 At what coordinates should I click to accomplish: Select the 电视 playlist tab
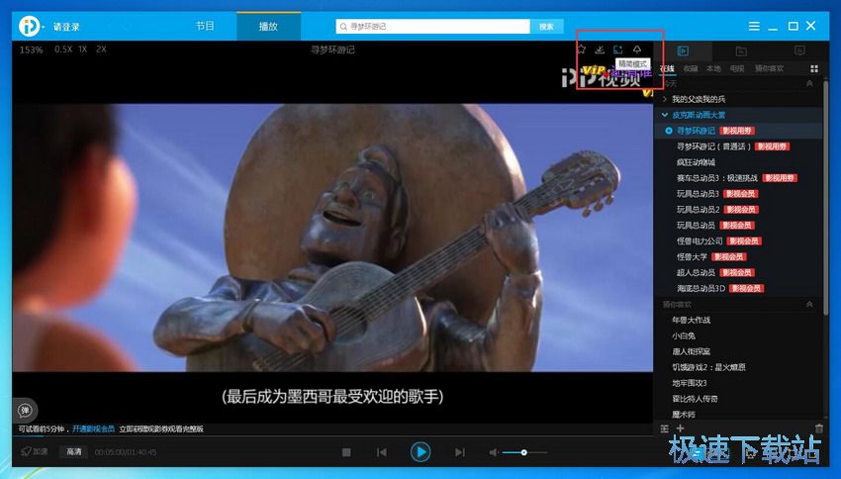pyautogui.click(x=737, y=68)
